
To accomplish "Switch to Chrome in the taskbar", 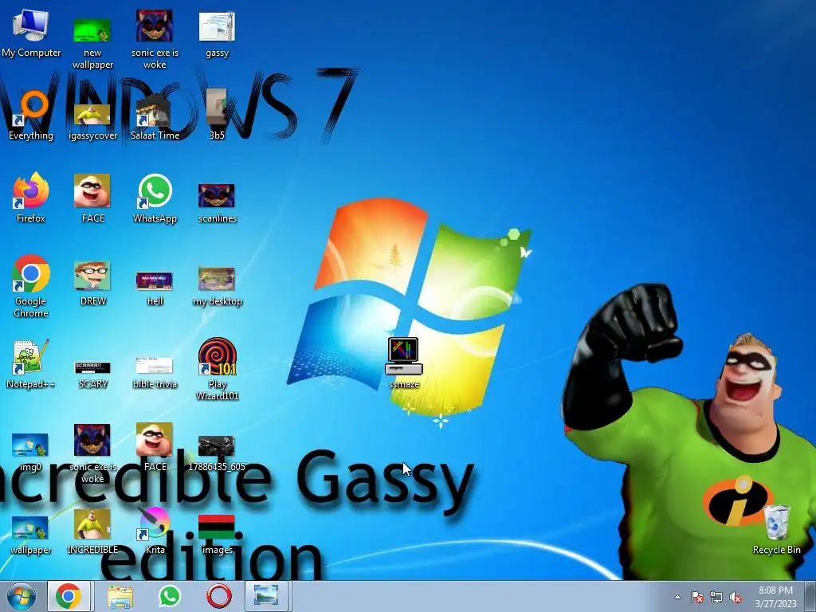I will (x=69, y=596).
